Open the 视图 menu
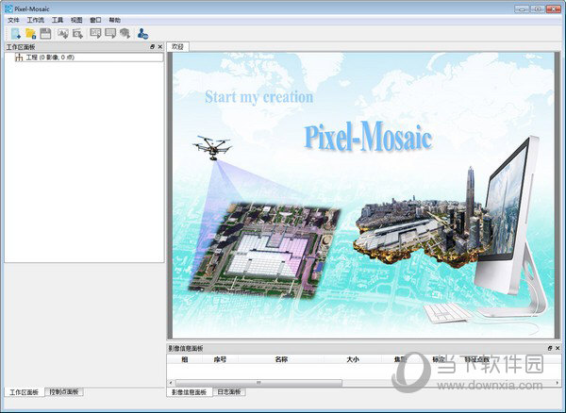566x413 pixels. pos(76,20)
